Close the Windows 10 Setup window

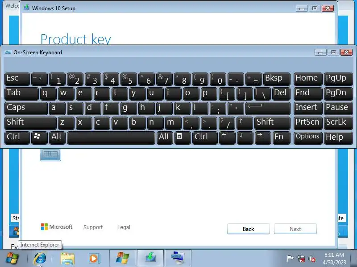[328, 8]
